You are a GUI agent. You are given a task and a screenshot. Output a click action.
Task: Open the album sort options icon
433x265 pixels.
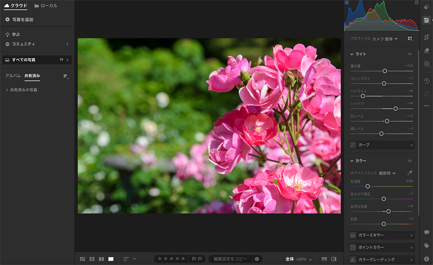66,76
